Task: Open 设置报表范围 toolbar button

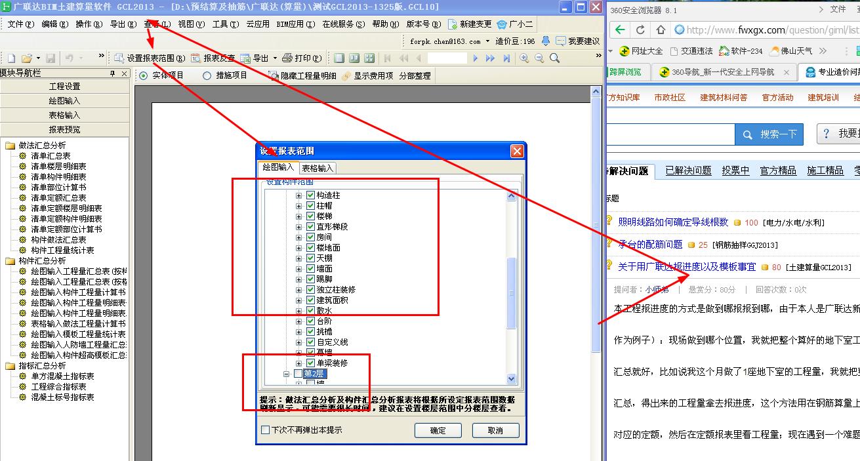Action: pos(149,58)
